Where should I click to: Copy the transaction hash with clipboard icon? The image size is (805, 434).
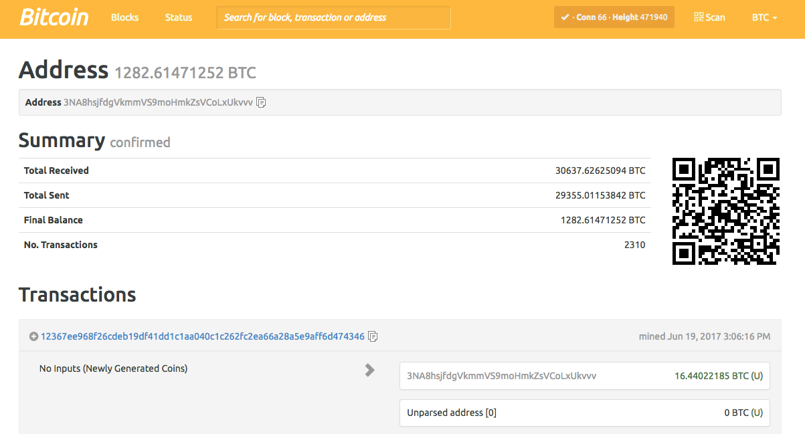tap(373, 336)
